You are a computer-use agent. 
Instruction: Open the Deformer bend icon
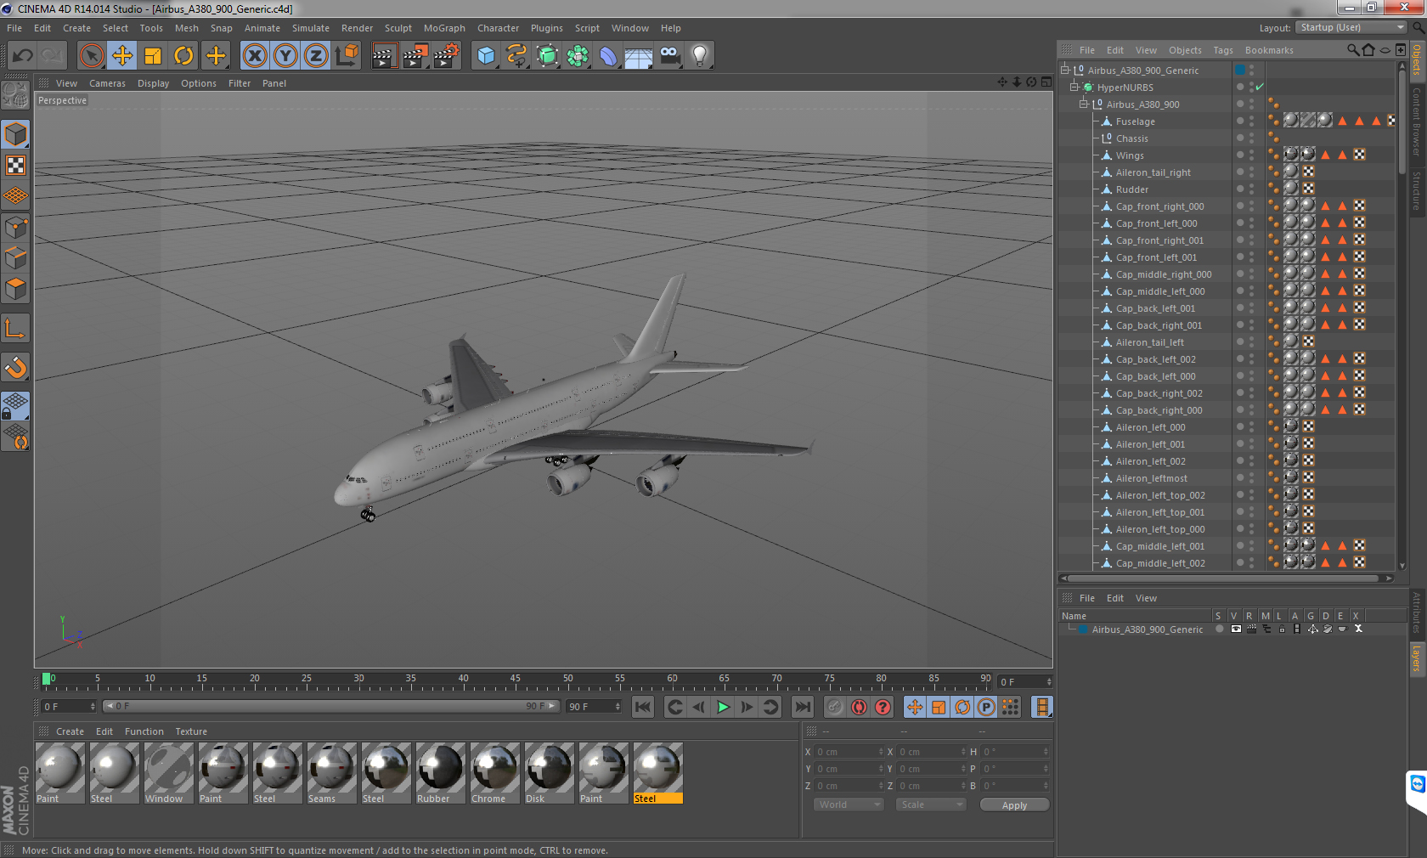(608, 56)
